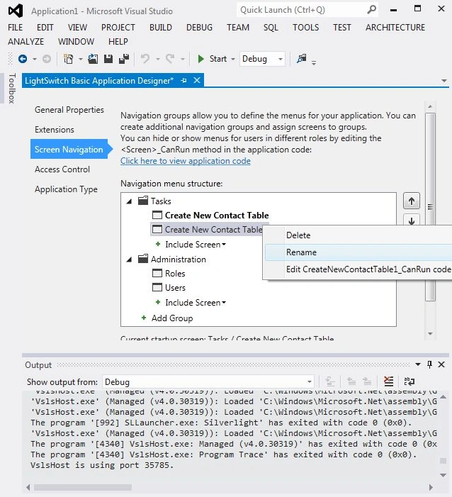Click the Save All icon in toolbar
Screen dimensions: 452x497
click(x=123, y=59)
